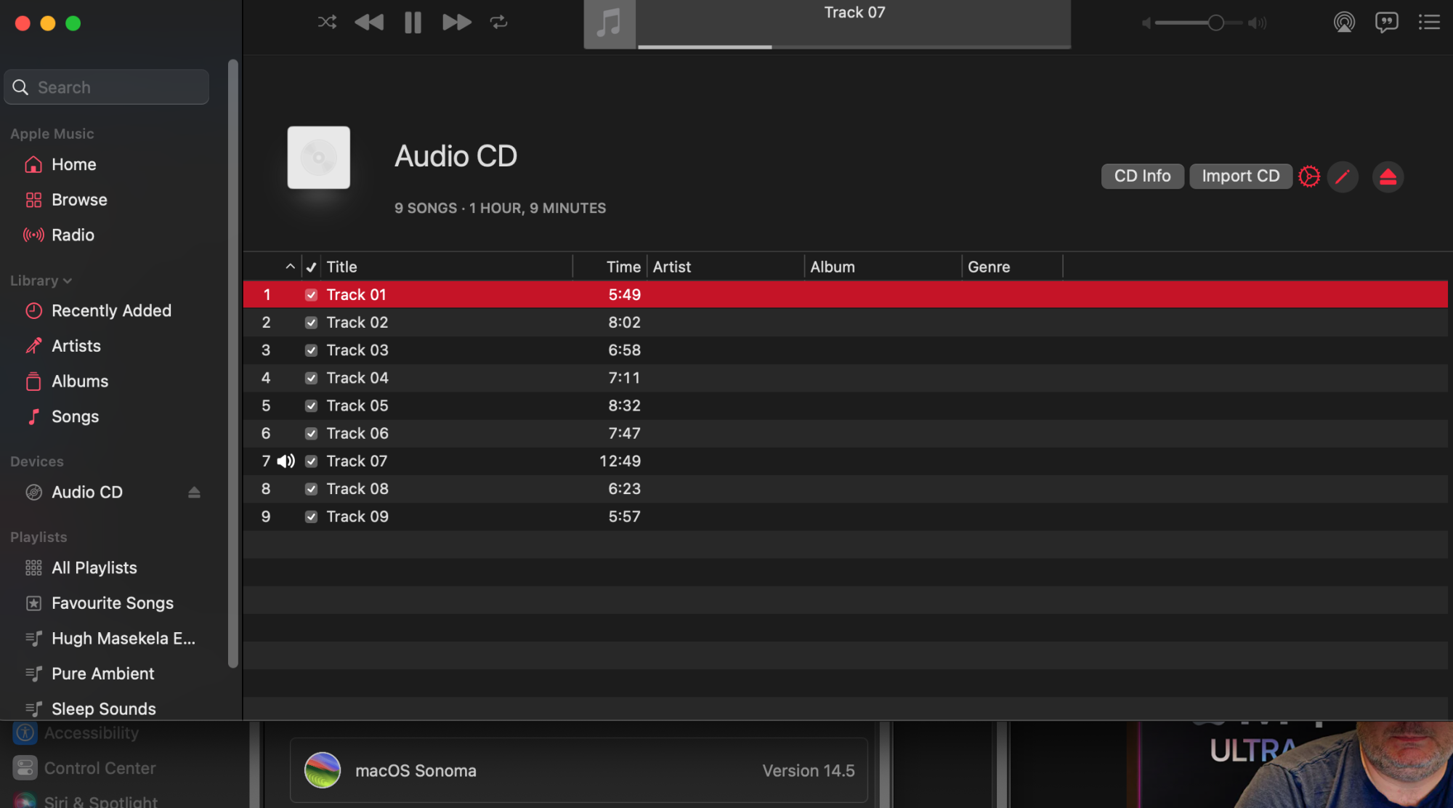Pause the playing track
This screenshot has height=808, width=1453.
pos(413,23)
